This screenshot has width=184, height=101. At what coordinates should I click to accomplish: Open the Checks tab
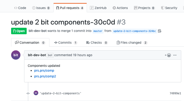pyautogui.click(x=97, y=43)
